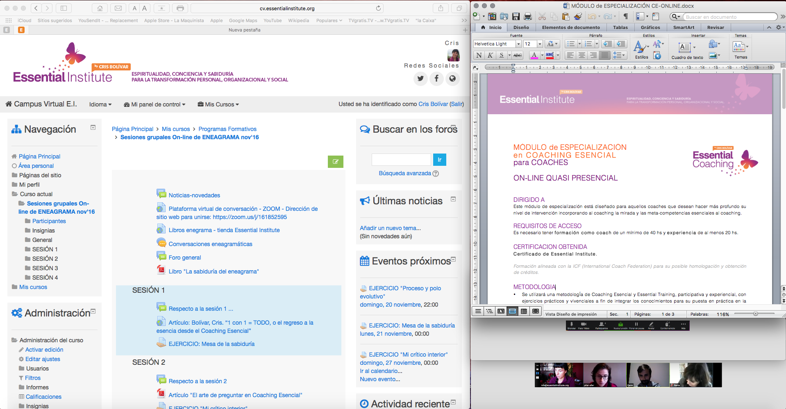Open the Helvetica Light font dropdown

pos(518,44)
